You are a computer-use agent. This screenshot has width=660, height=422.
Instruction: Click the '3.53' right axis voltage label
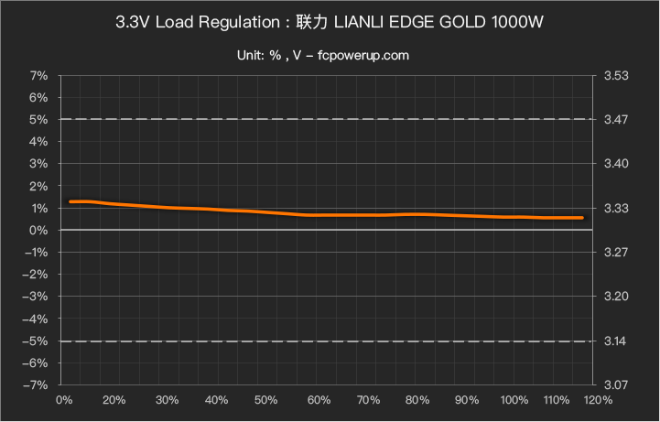616,76
